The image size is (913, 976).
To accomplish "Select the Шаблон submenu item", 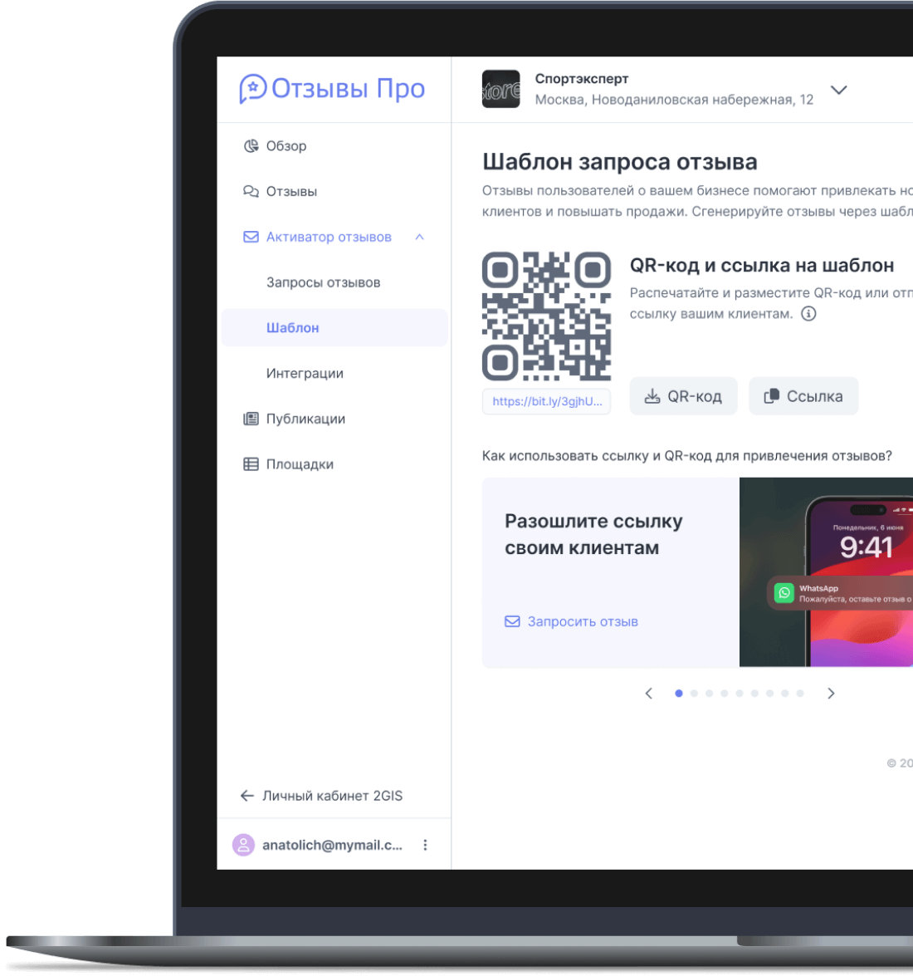I will (x=334, y=327).
